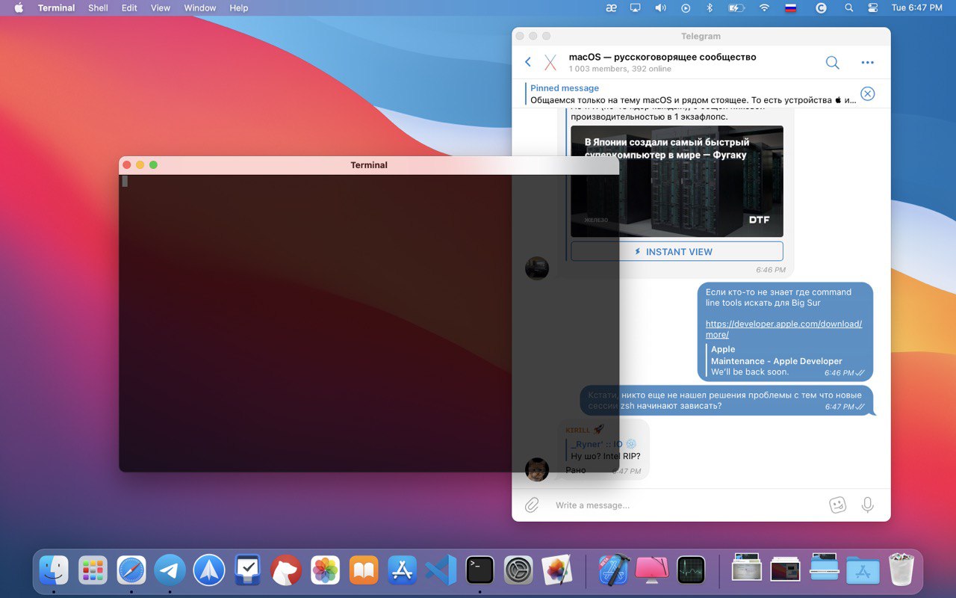Open CleanMyMac from the Dock
The image size is (956, 598).
coord(652,570)
